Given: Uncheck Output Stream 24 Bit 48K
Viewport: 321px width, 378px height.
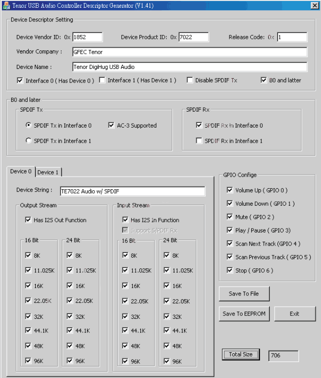Looking at the screenshot, I should tap(70, 345).
